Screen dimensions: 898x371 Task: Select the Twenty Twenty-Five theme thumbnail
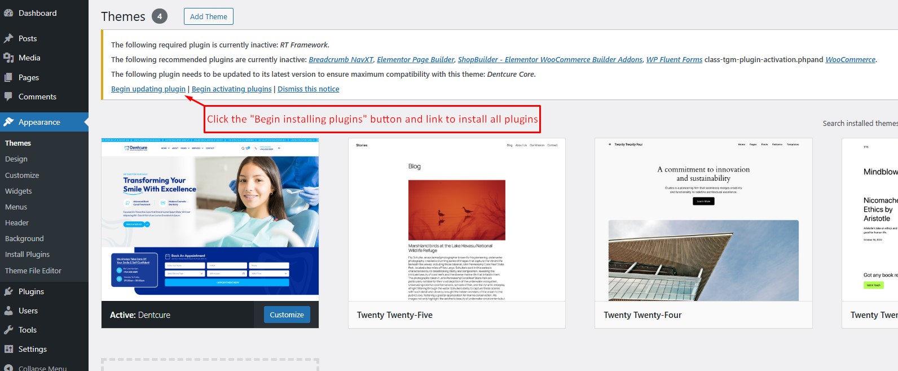(x=457, y=220)
